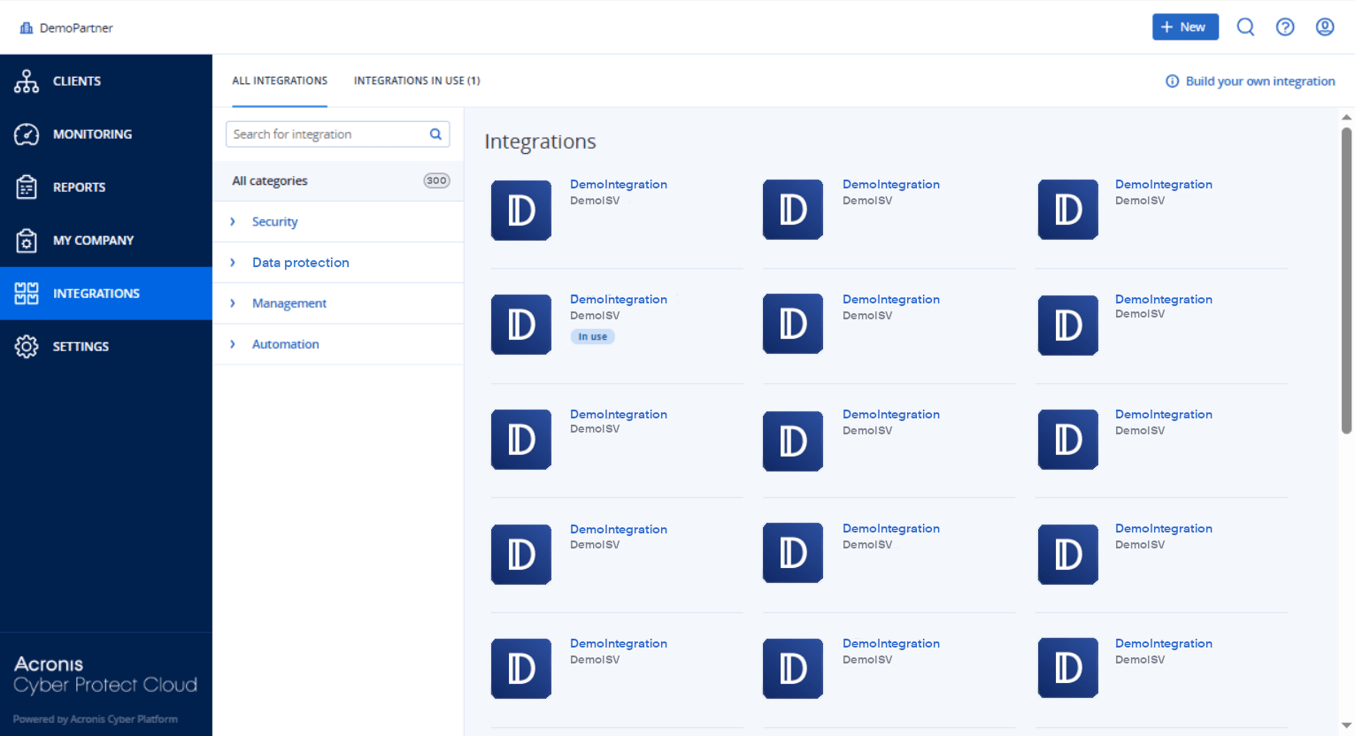Click the Search for integration field
Screen dimensions: 1355x736
tap(327, 134)
